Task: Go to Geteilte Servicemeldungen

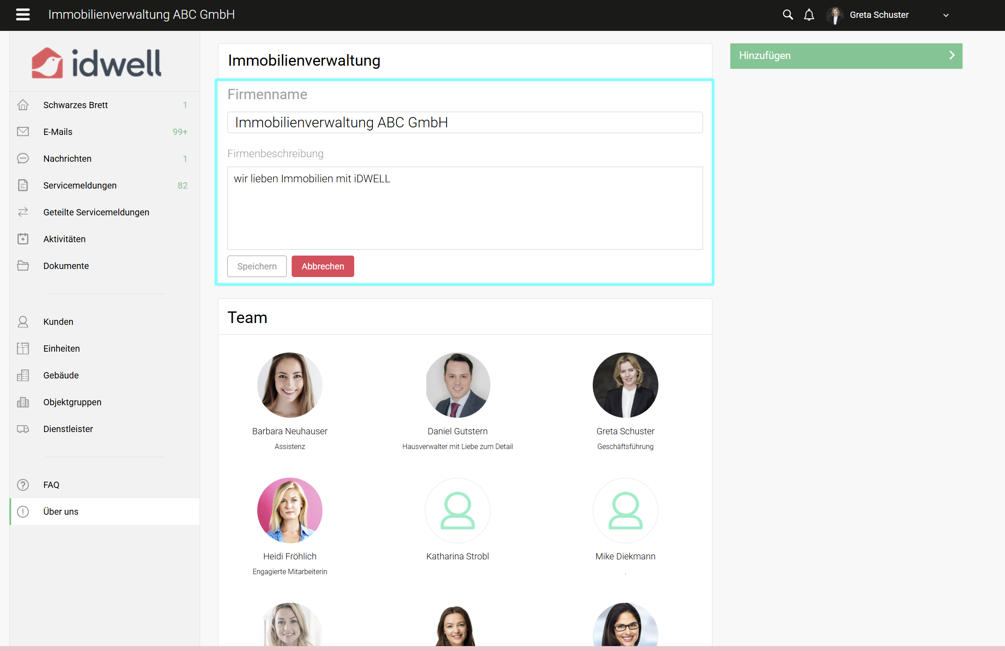Action: [96, 212]
